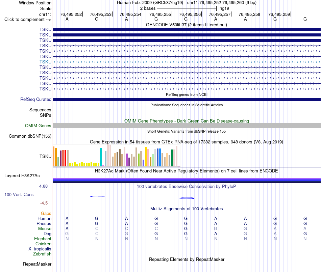Viewport: 321px width, 272px height.
Task: Click the Common dbSNP(155) label
Action: [30, 136]
